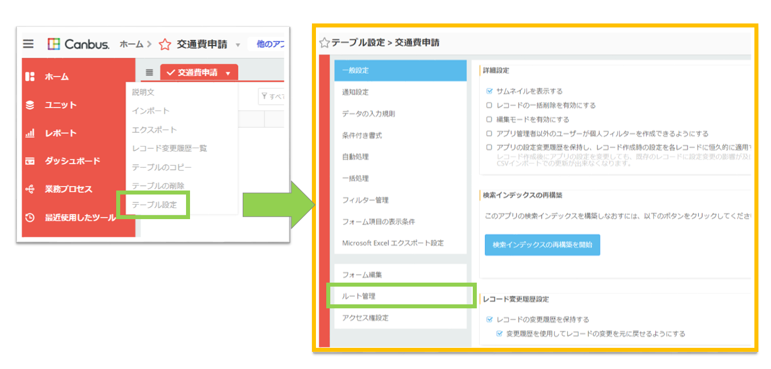Open フォーム編集 in settings sidebar
Viewport: 771px width, 369px height.
click(x=401, y=275)
